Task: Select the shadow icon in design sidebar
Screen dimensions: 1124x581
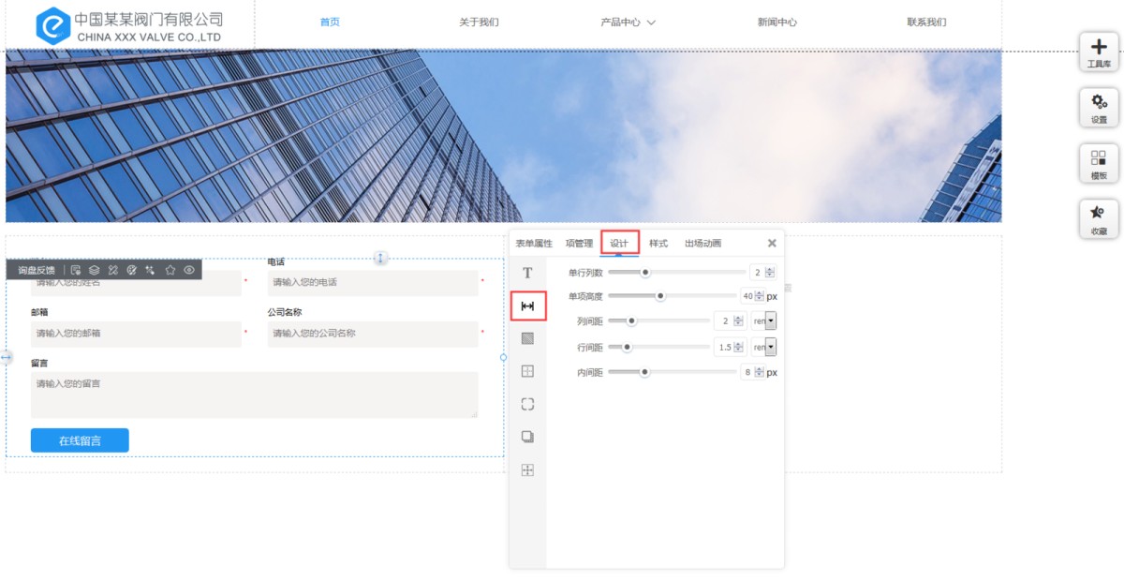Action: [527, 437]
